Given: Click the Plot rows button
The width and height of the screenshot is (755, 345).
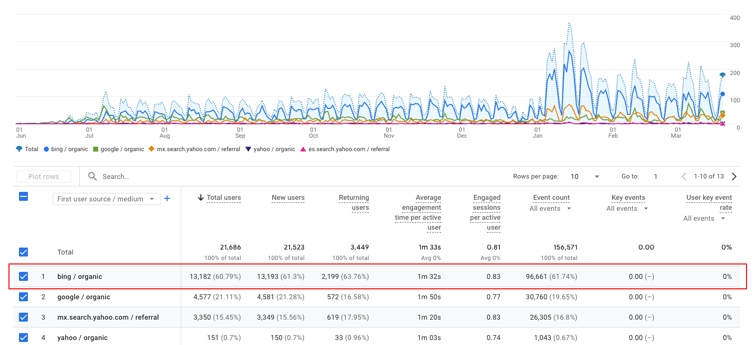Looking at the screenshot, I should [x=43, y=176].
